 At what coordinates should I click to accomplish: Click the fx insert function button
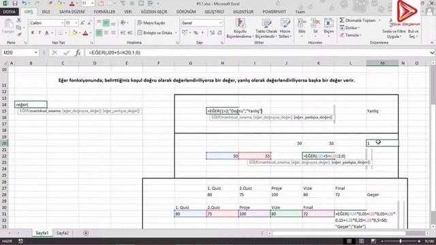tap(78, 52)
